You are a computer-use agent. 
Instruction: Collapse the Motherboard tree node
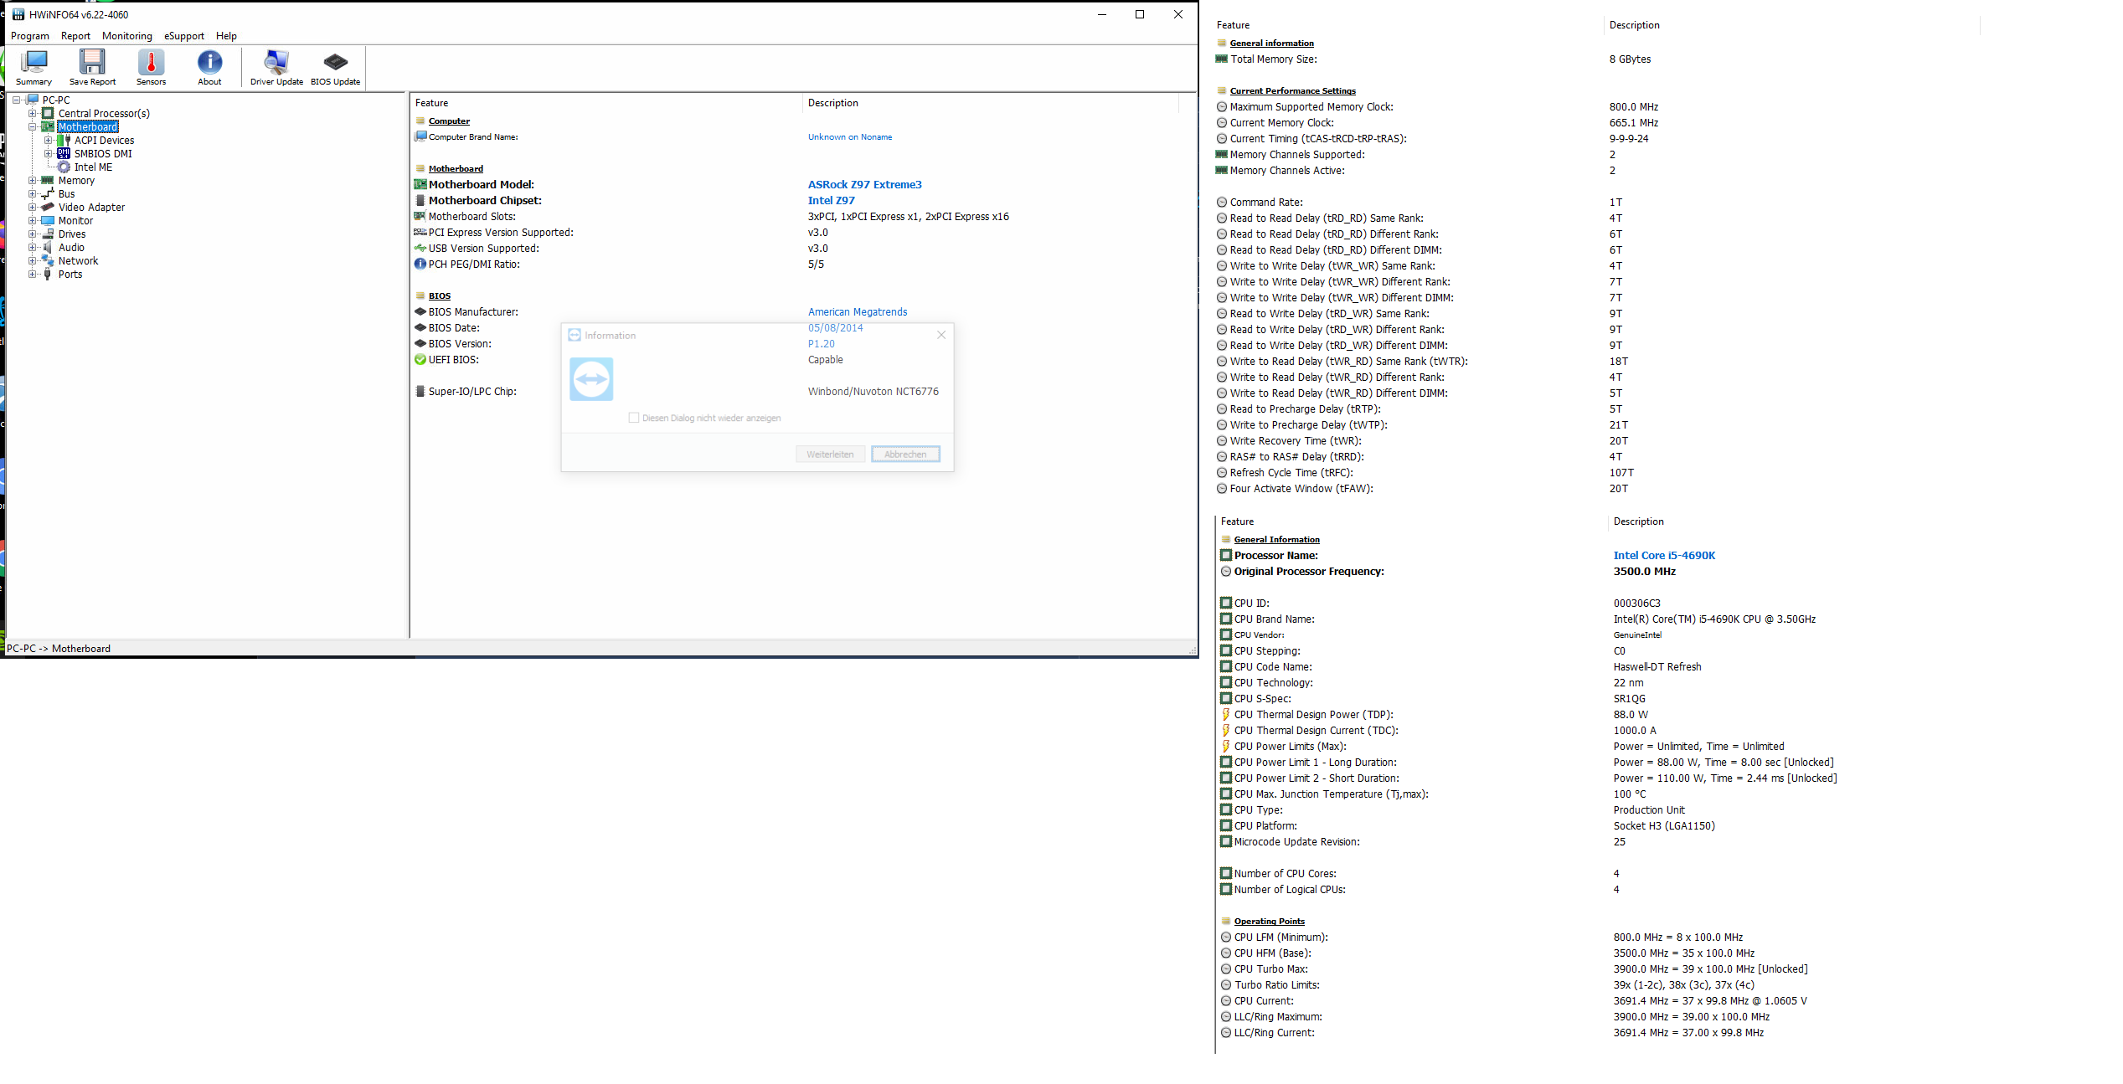[x=33, y=127]
